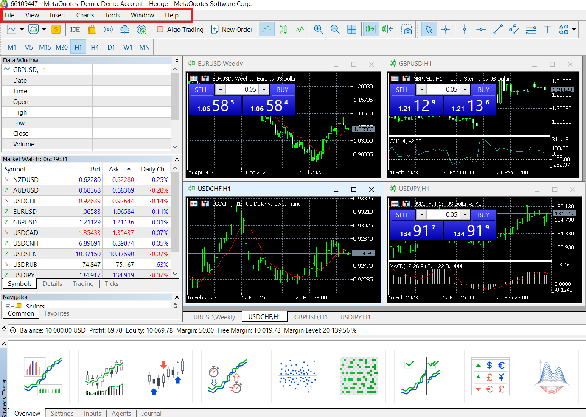586x417 pixels.
Task: Click the New Order button
Action: (232, 29)
